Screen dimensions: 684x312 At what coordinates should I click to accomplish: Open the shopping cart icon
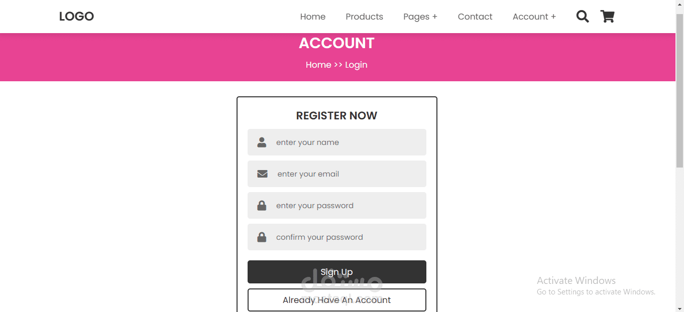click(607, 17)
